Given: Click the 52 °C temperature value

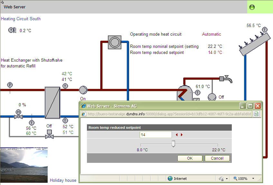Looking at the screenshot, I should click(x=68, y=127).
